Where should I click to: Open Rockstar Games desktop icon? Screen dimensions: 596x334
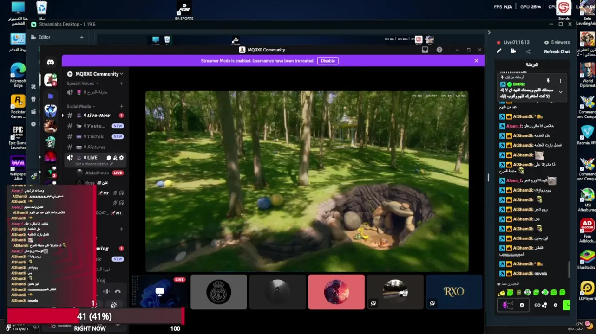pos(18,106)
